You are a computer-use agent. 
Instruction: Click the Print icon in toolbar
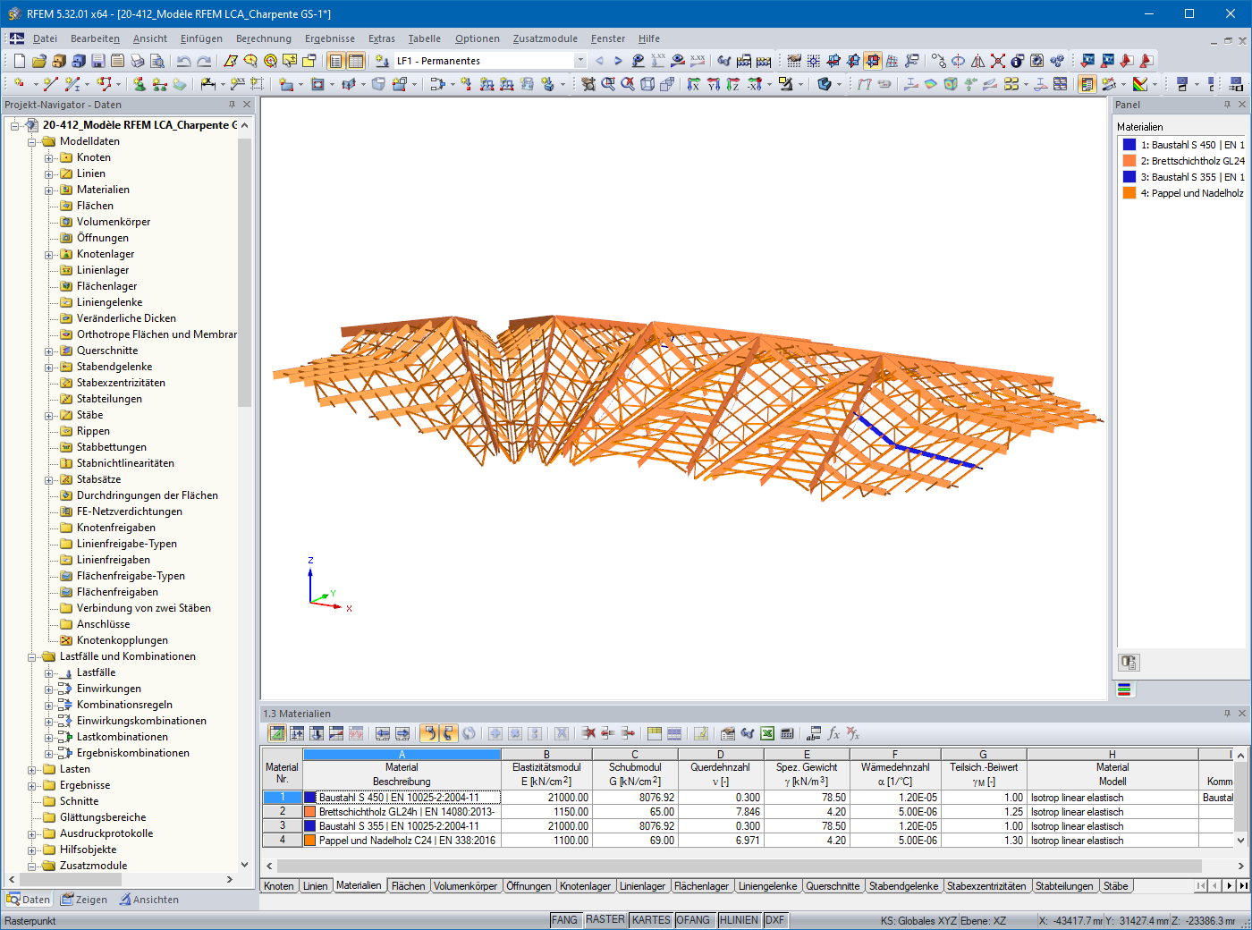137,61
